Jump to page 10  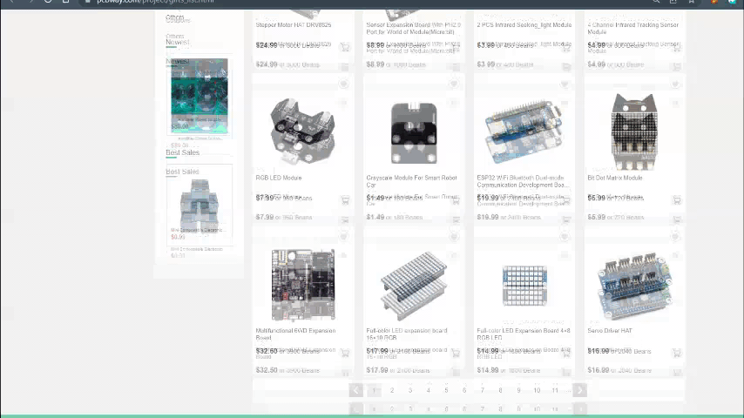tap(537, 390)
